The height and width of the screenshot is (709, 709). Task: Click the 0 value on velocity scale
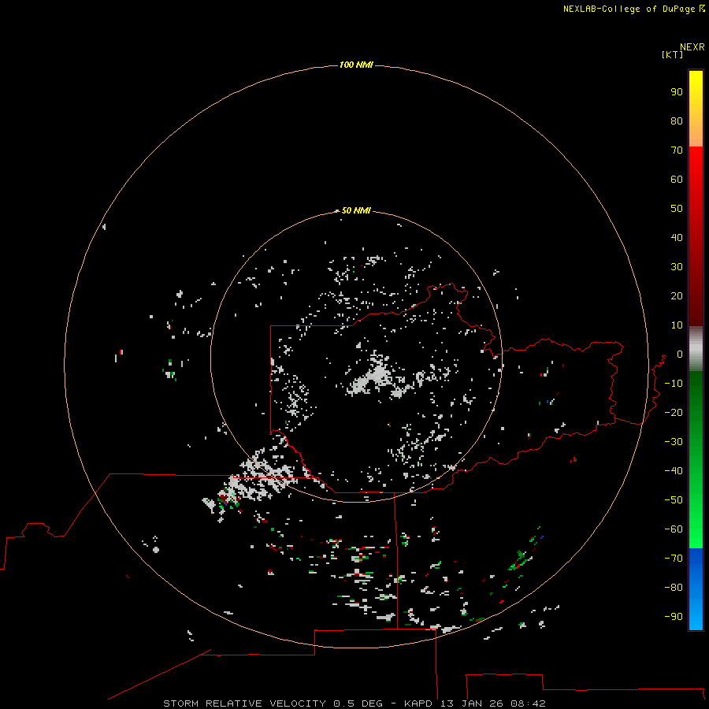click(680, 354)
